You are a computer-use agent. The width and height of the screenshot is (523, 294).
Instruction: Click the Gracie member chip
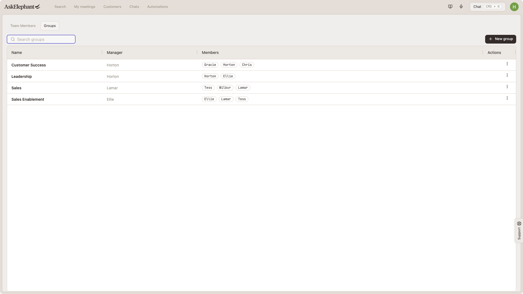pos(210,65)
